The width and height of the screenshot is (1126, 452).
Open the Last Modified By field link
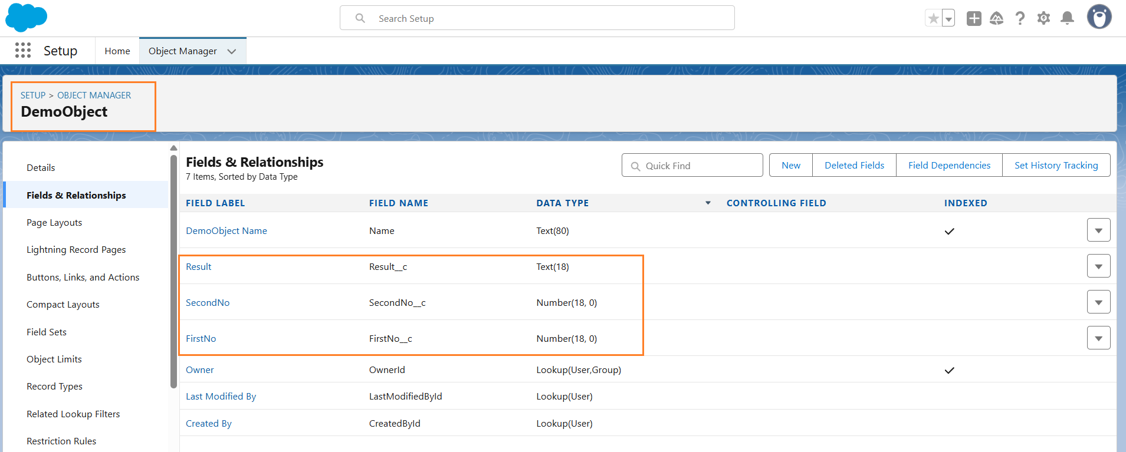(221, 397)
